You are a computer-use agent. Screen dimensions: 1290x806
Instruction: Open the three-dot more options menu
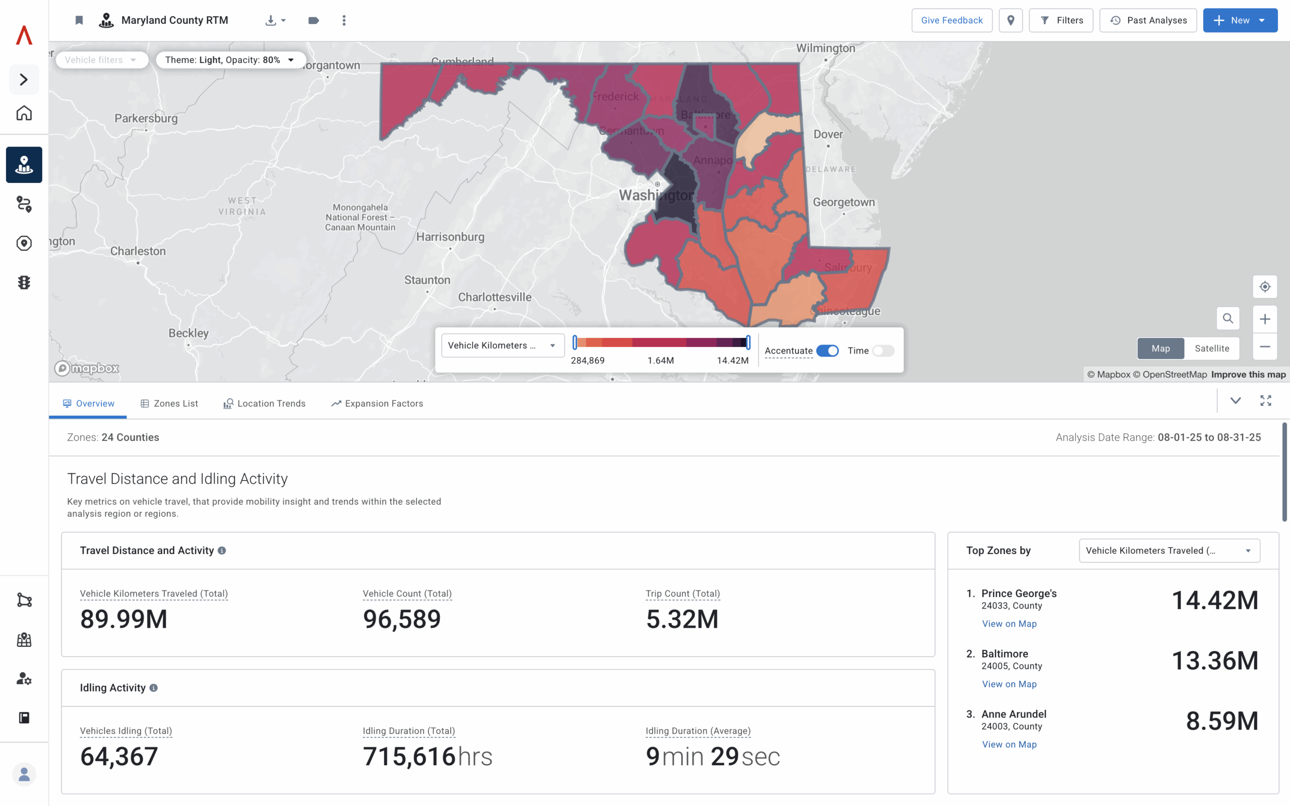[344, 20]
